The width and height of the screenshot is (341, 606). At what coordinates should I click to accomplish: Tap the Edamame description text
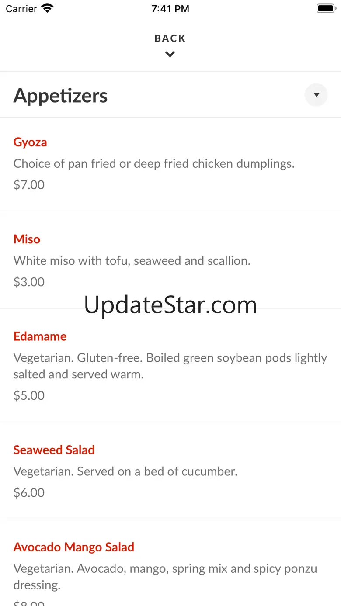[x=170, y=366]
